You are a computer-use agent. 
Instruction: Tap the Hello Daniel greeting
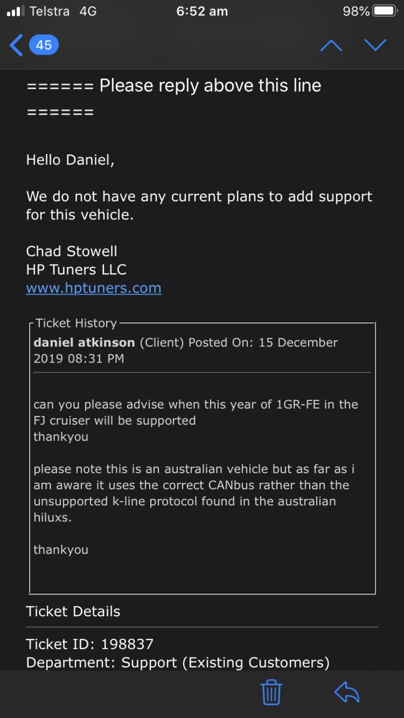pos(70,160)
